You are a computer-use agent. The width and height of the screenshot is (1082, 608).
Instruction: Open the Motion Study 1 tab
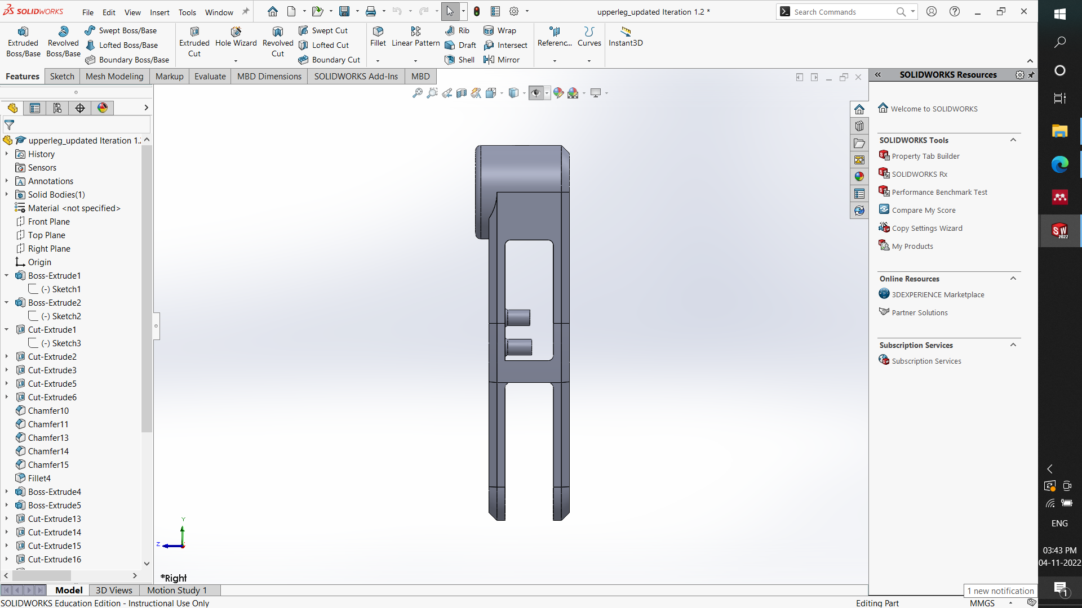click(176, 590)
